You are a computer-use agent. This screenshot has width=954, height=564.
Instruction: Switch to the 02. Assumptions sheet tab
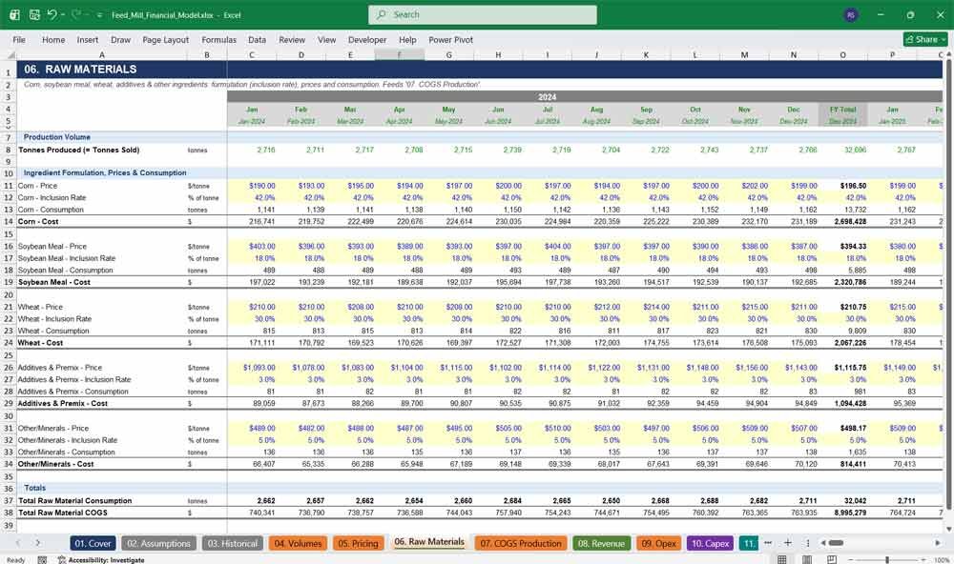coord(158,543)
